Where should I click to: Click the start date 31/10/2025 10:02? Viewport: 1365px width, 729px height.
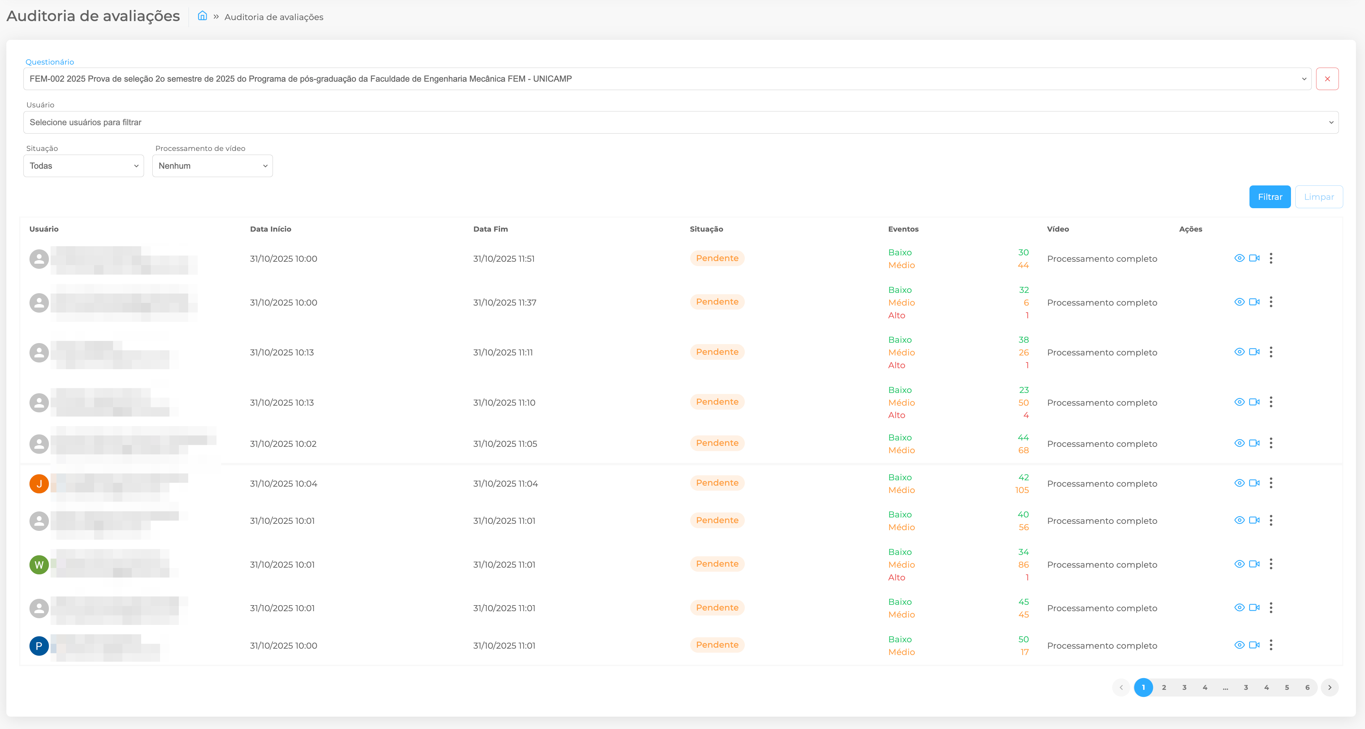tap(283, 444)
